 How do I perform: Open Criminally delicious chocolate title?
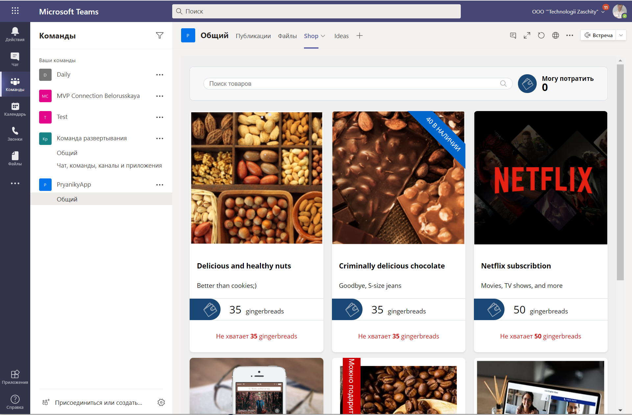(392, 266)
